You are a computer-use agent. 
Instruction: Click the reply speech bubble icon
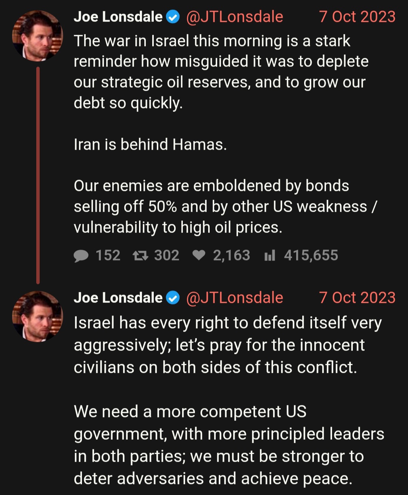coord(81,256)
